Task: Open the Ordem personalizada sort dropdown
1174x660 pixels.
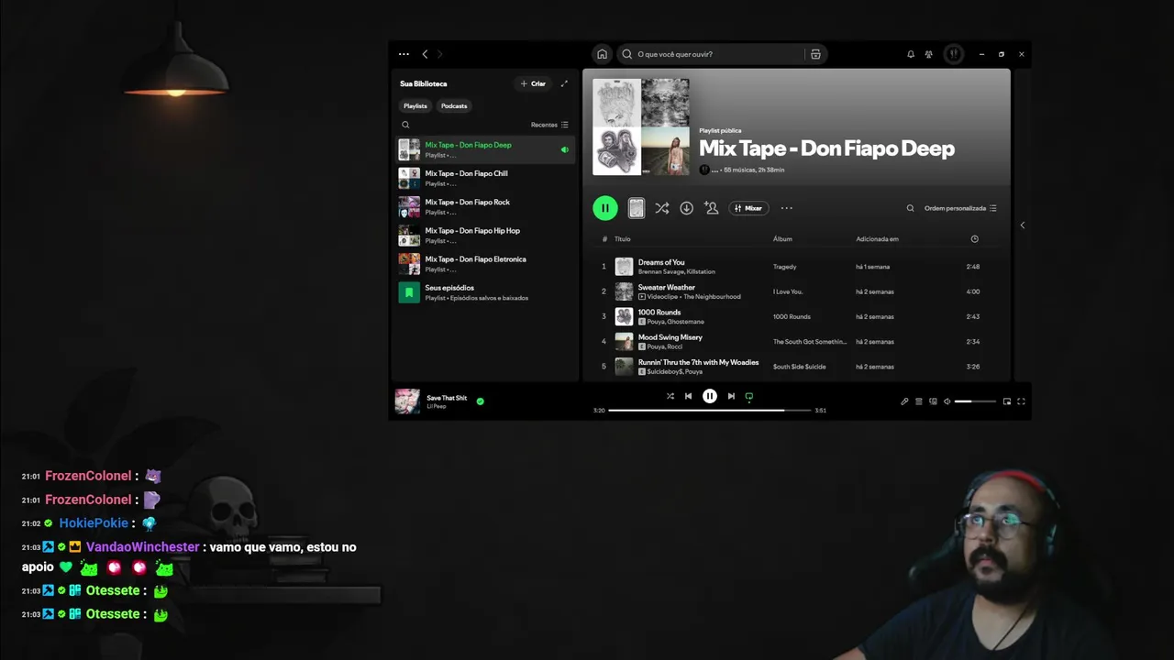Action: click(960, 208)
